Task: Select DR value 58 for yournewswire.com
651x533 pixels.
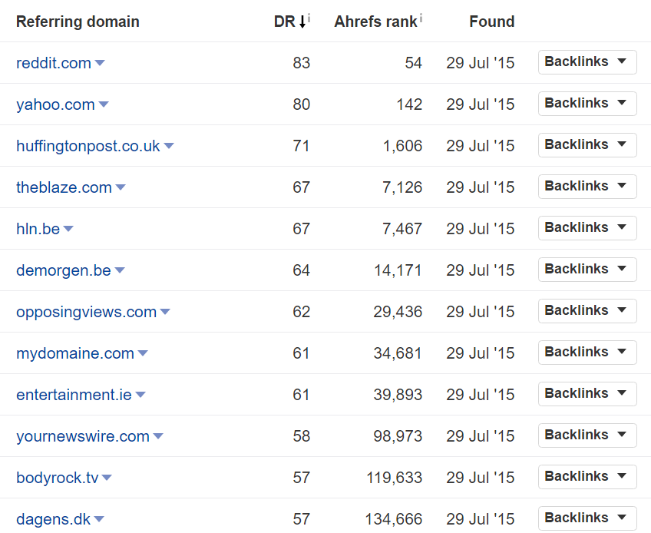Action: point(302,436)
